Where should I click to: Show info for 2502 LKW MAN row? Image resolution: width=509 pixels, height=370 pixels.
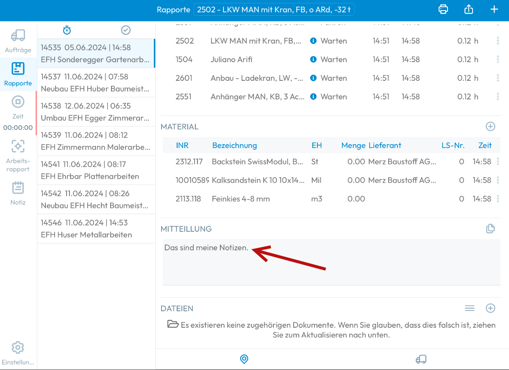coord(313,41)
